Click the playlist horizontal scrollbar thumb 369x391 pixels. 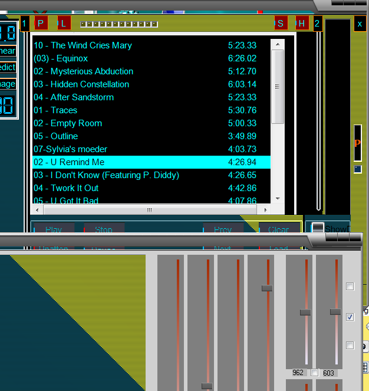coord(150,210)
